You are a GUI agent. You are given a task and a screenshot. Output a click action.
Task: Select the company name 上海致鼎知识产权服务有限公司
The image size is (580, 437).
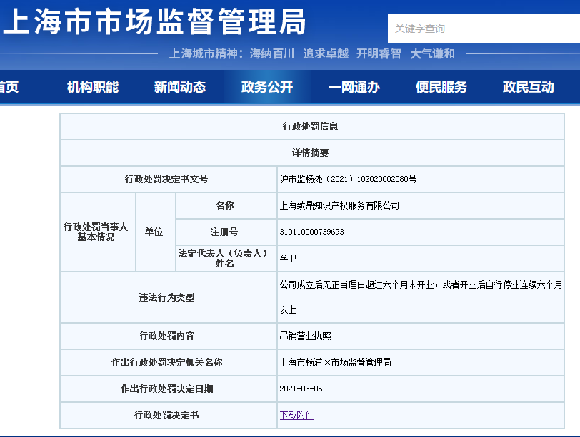(x=339, y=205)
